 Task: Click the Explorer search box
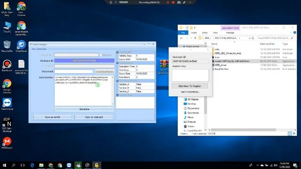276,38
